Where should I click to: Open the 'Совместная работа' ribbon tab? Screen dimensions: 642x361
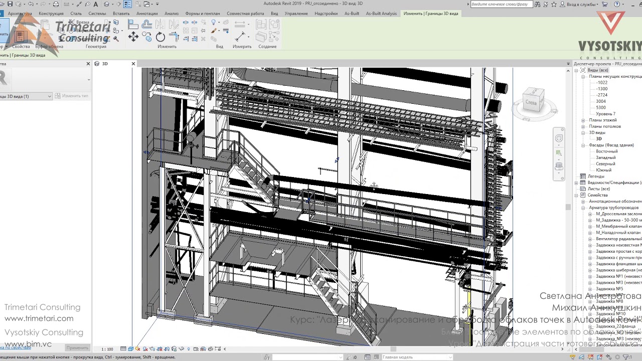coord(245,14)
